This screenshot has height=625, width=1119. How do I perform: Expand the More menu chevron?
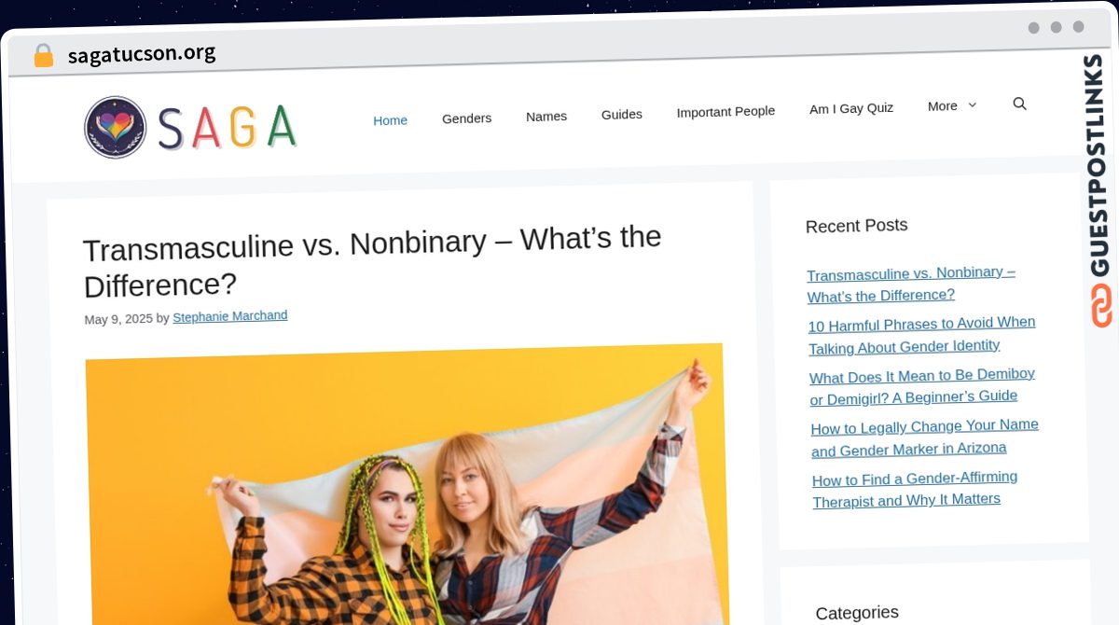[972, 105]
